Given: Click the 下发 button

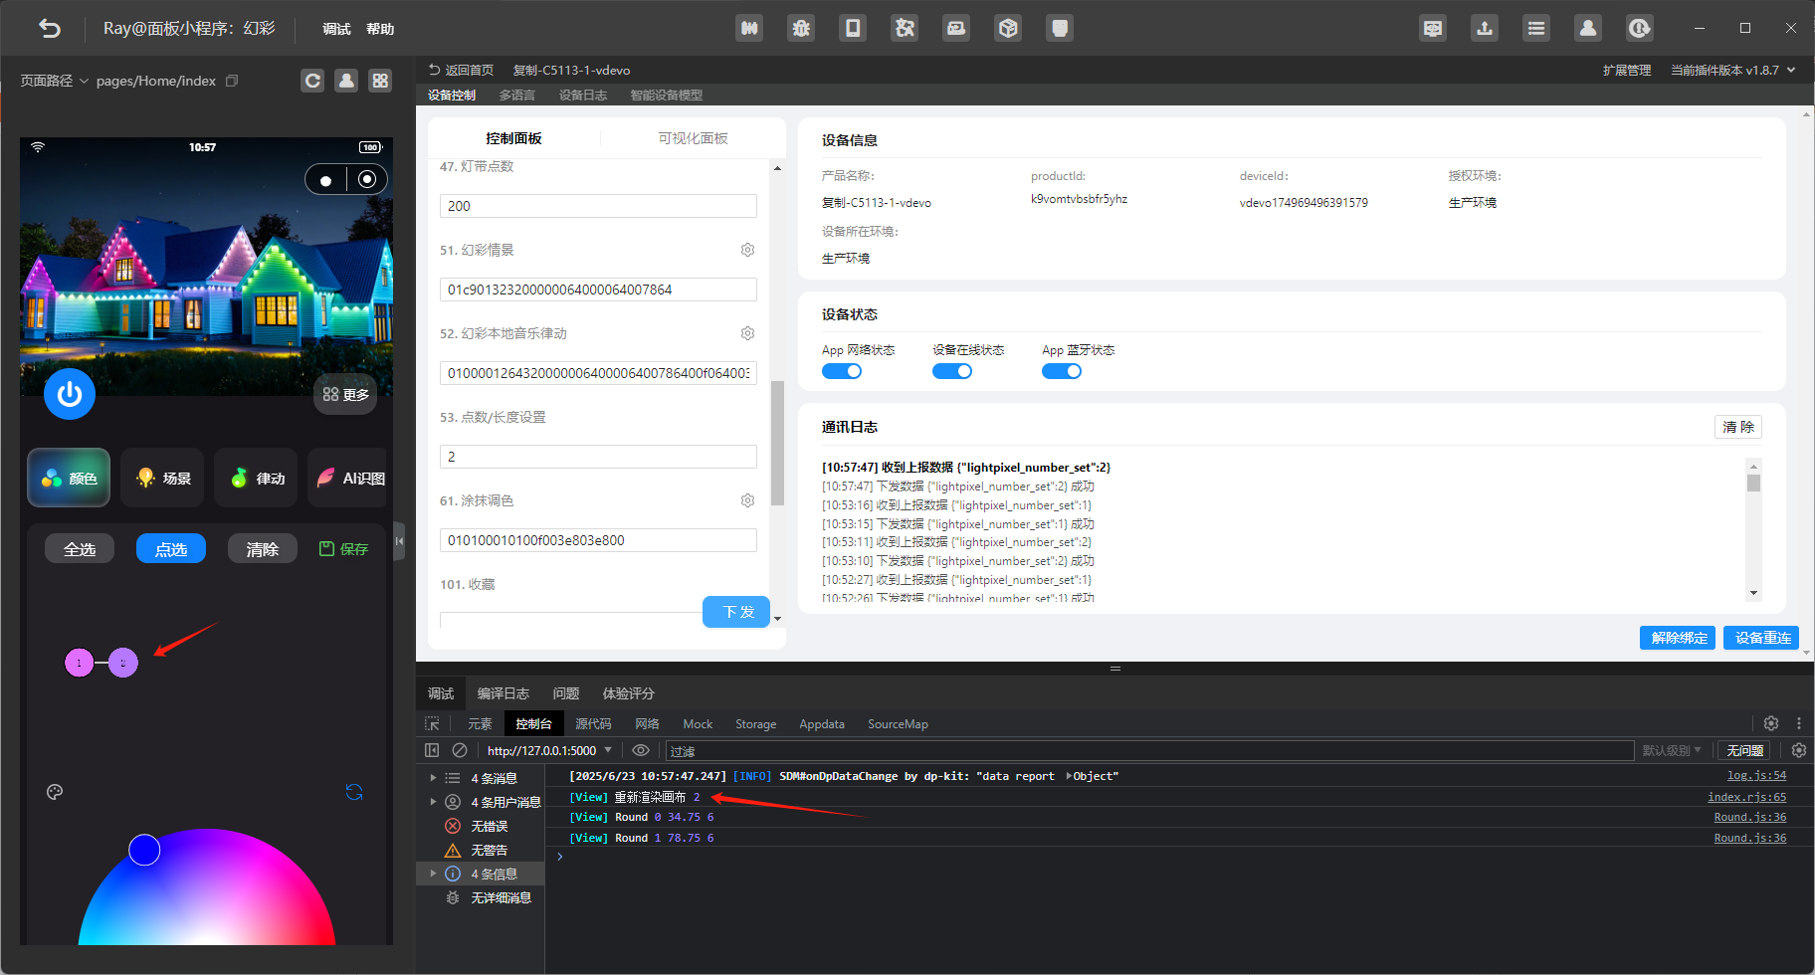Looking at the screenshot, I should (737, 612).
